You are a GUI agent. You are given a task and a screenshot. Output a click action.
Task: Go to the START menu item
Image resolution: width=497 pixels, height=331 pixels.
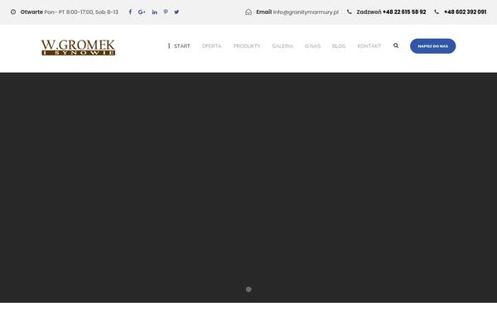[182, 46]
